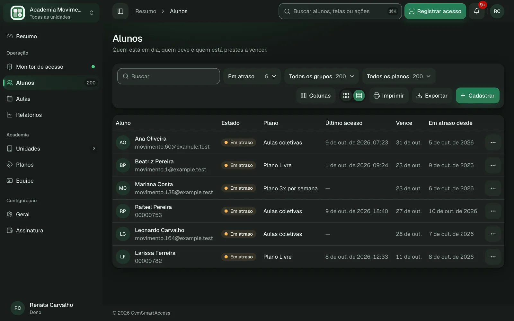
Task: Click the Resumo breadcrumb link
Action: coord(146,11)
